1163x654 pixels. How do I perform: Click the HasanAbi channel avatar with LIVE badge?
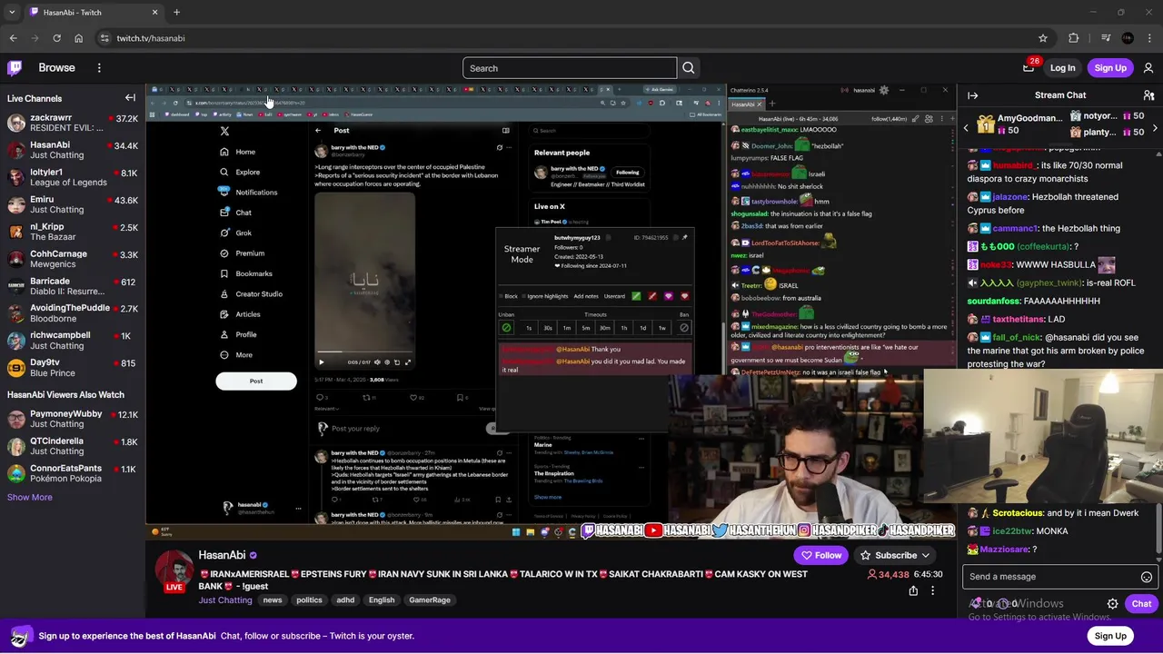[x=174, y=570]
